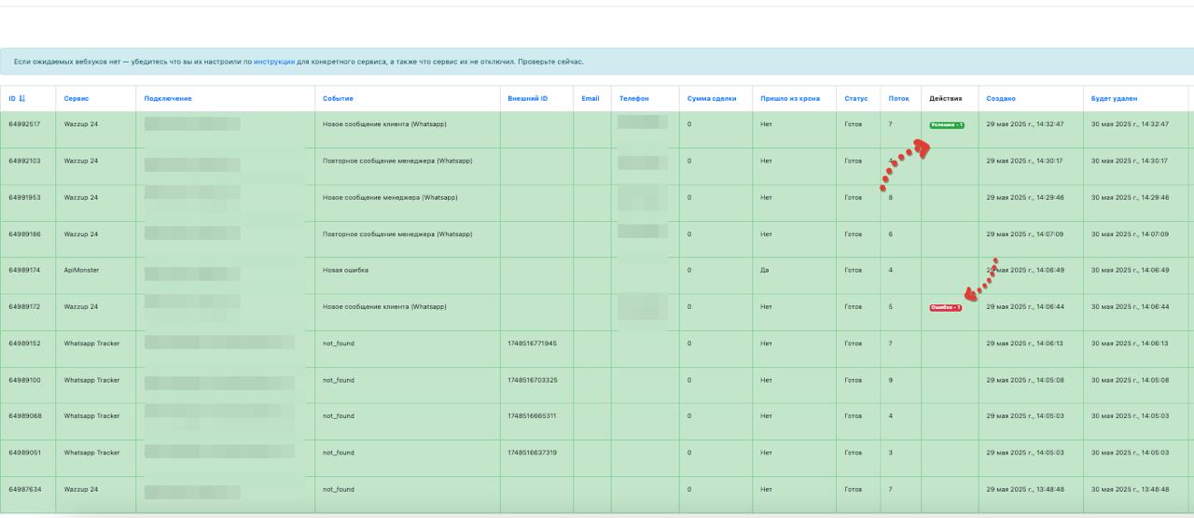Screen dimensions: 1194x518
Task: Sort by the "Сумма сделки" column header
Action: tap(711, 99)
